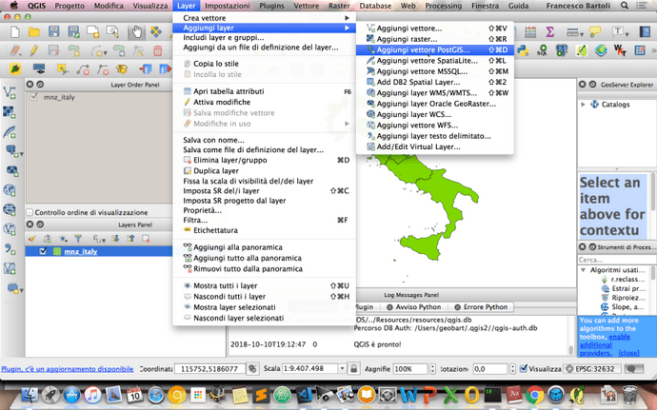Switch to the Avviso Python log tab
Viewport: 657px width, 410px height.
click(x=413, y=307)
